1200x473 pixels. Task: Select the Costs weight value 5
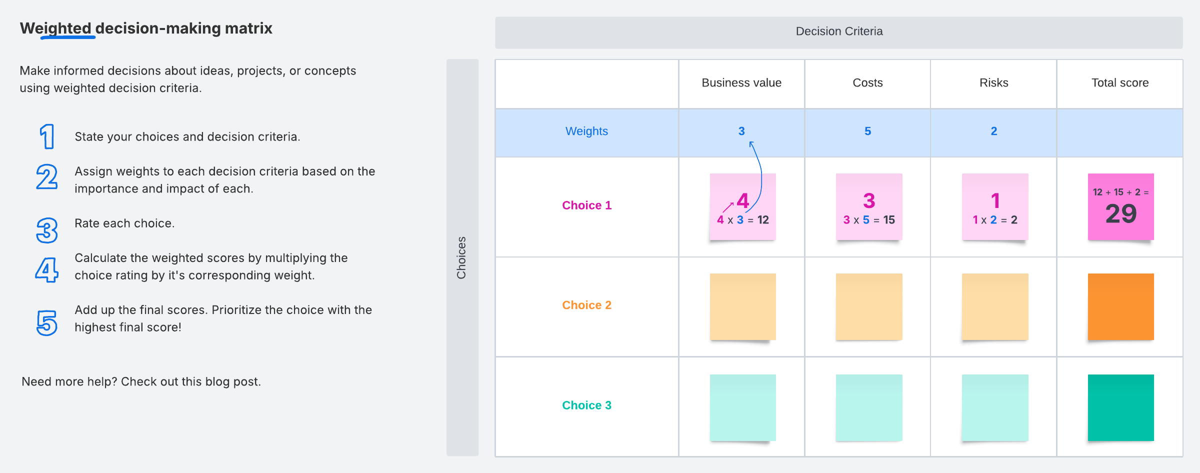tap(867, 131)
